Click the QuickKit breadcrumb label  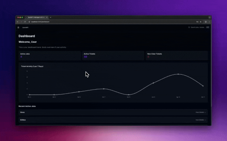coord(25,28)
